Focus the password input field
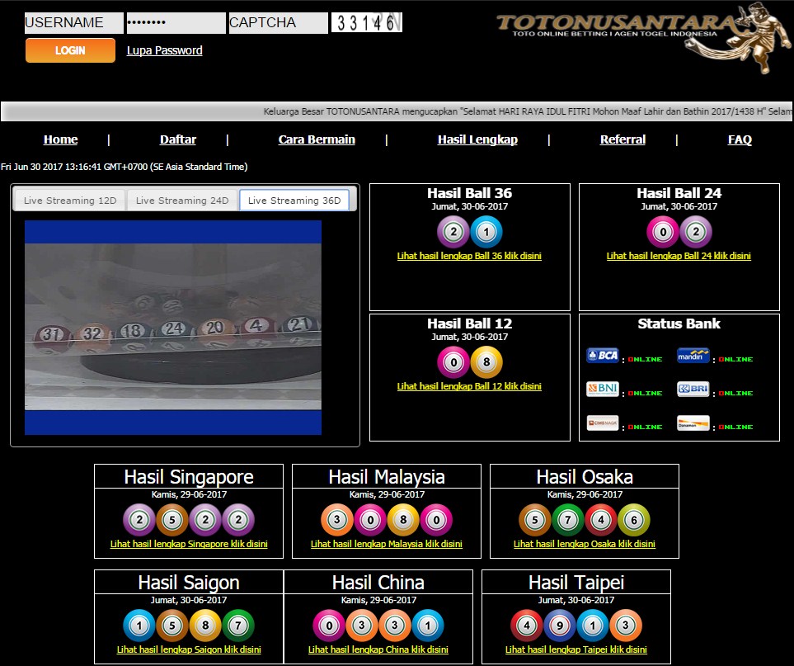 pos(176,23)
